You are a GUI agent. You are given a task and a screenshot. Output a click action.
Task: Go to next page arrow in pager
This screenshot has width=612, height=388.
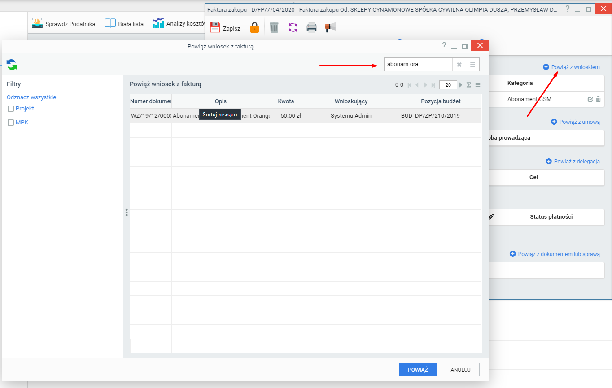click(461, 85)
